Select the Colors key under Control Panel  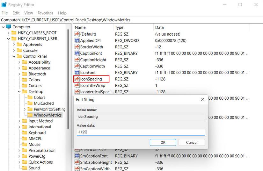pyautogui.click(x=34, y=80)
